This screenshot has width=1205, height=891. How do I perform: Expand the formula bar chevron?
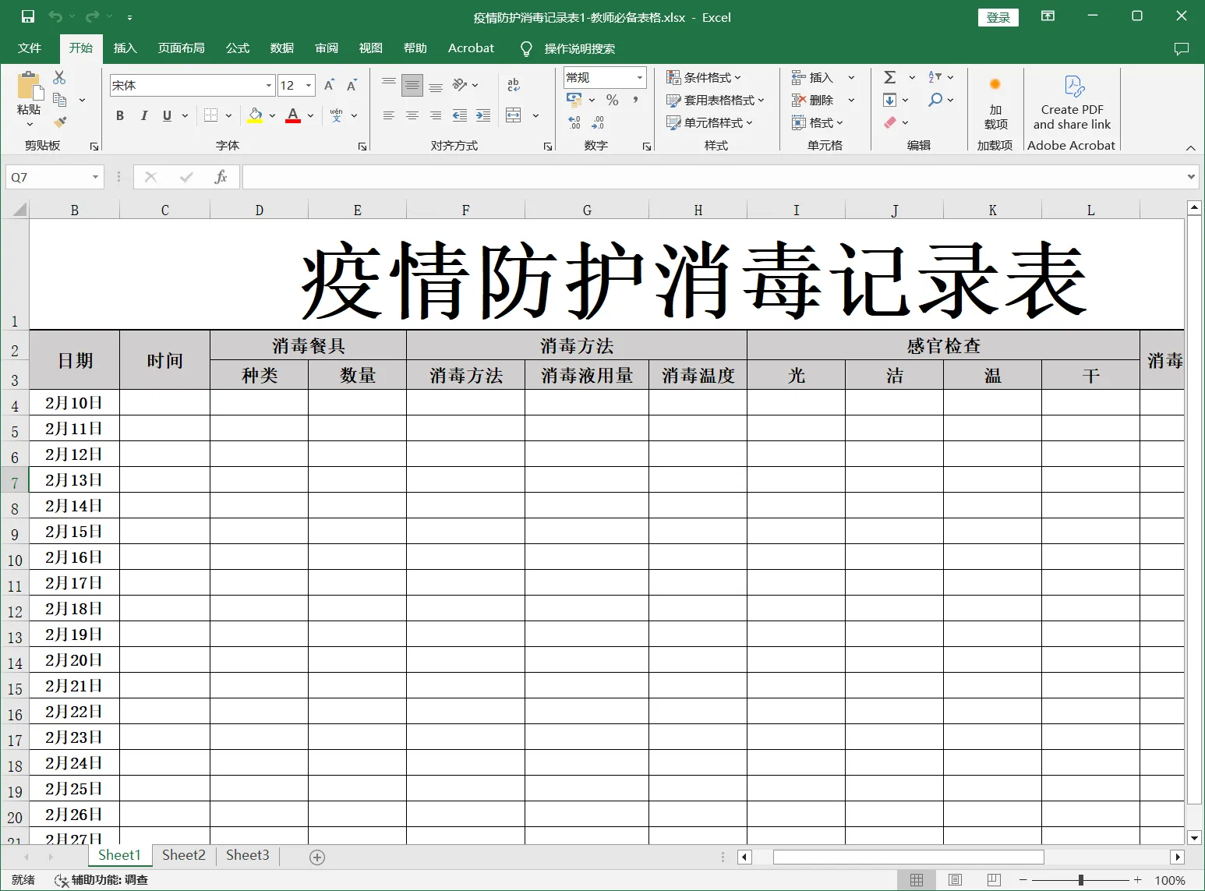1190,177
